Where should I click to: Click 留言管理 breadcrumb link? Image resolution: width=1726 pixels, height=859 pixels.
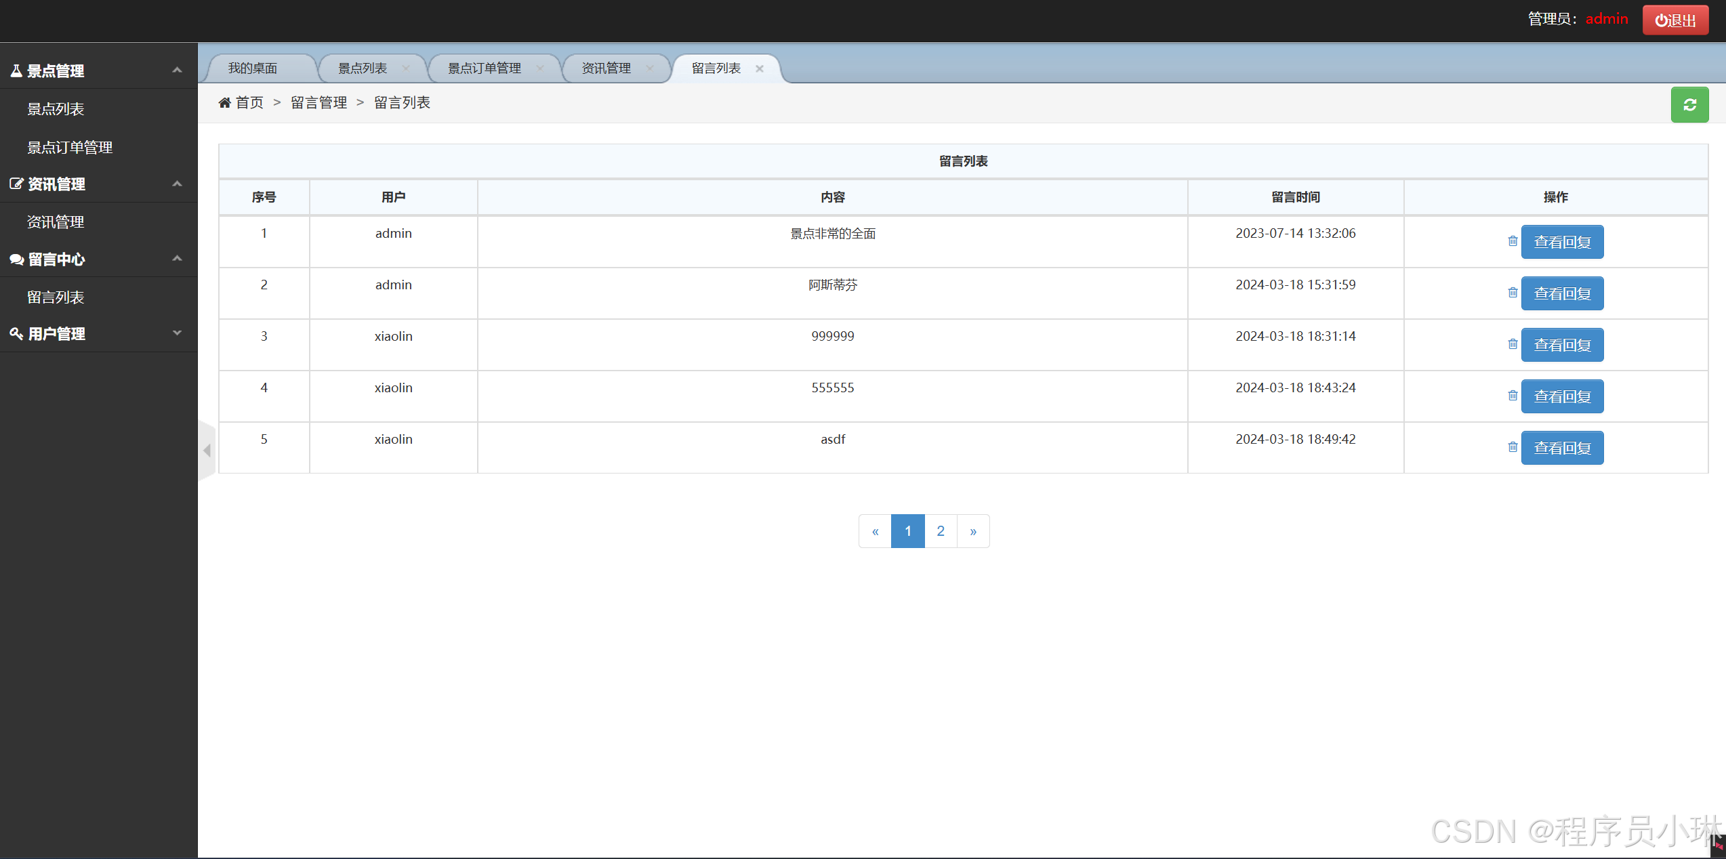coord(319,103)
